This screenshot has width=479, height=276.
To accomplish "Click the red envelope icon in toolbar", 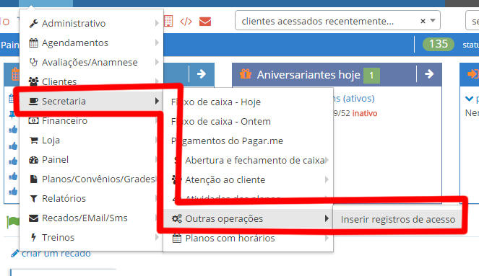I will coord(205,22).
